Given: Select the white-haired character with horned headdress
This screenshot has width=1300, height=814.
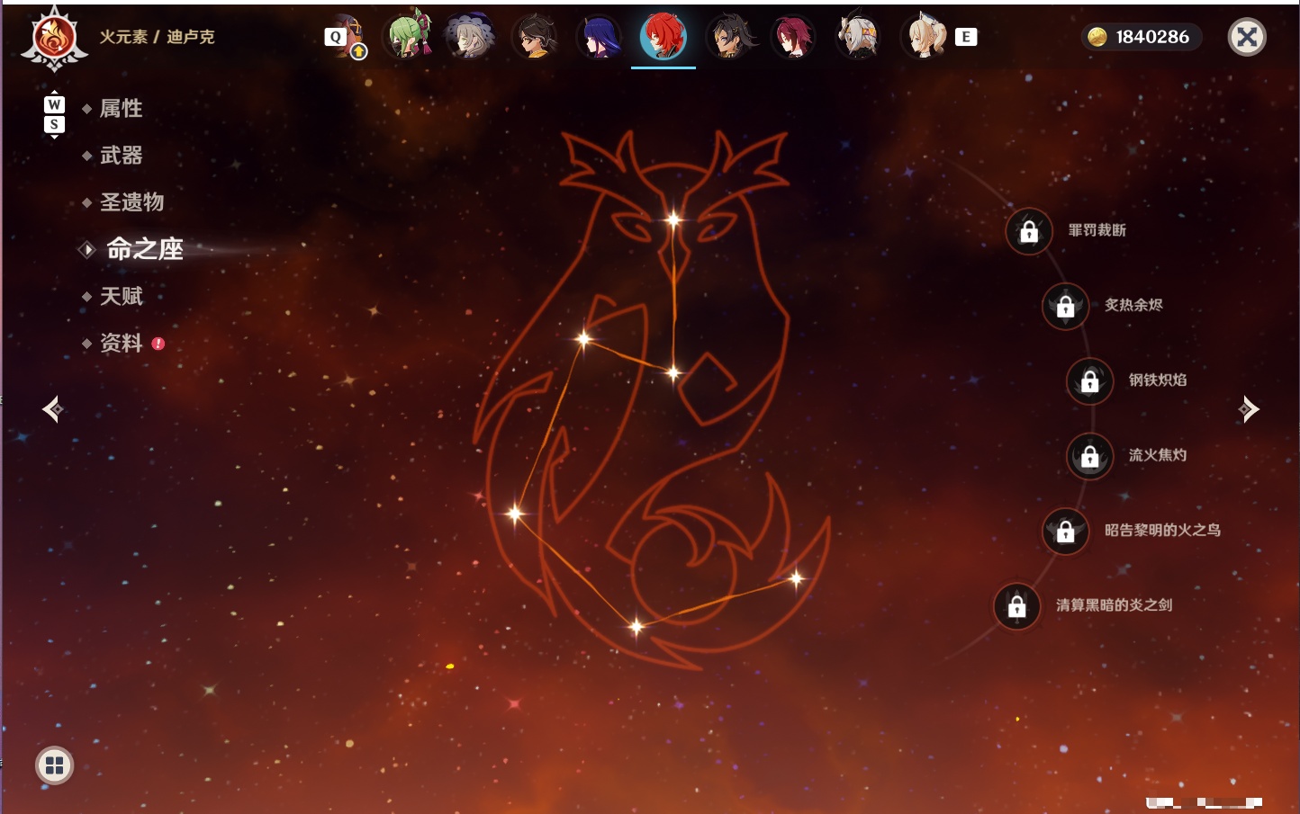Looking at the screenshot, I should tap(858, 37).
